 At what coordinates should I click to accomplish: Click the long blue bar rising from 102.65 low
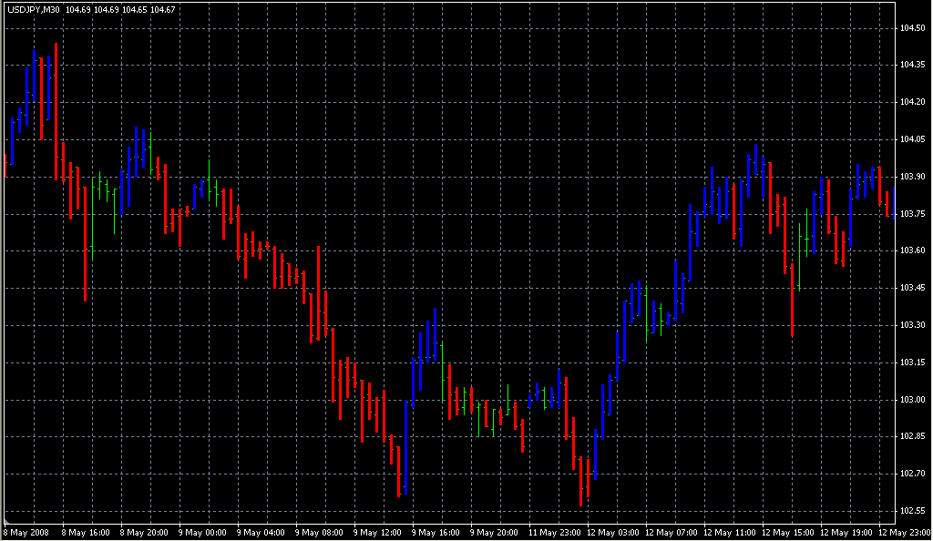405,447
